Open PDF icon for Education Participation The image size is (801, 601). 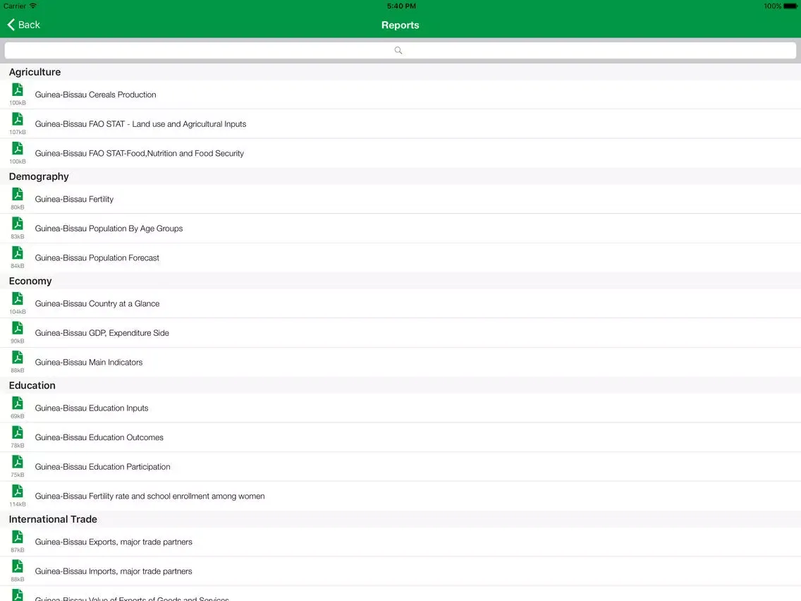[18, 461]
